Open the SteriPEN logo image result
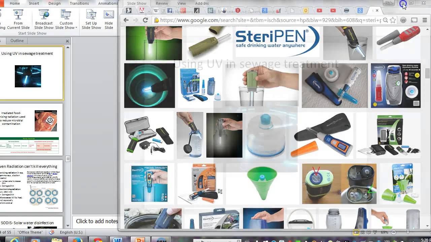This screenshot has height=242, width=431. pyautogui.click(x=277, y=42)
